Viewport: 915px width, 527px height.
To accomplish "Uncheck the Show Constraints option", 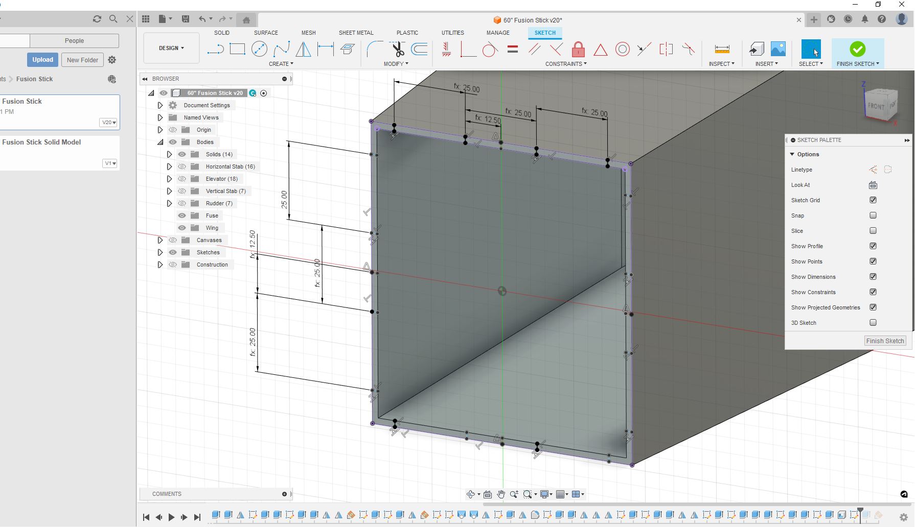I will click(x=873, y=292).
